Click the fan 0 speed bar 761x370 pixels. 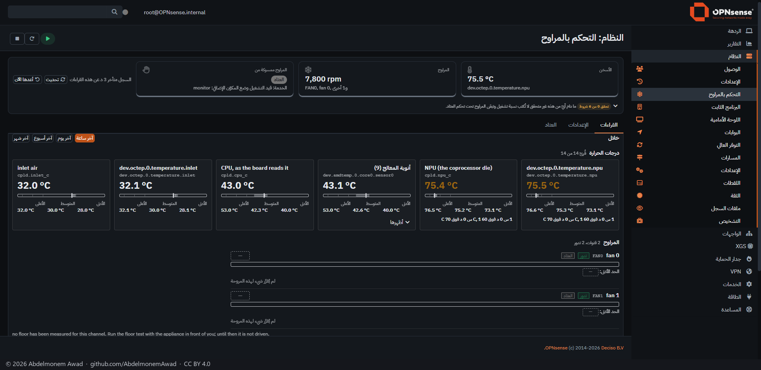tap(424, 264)
